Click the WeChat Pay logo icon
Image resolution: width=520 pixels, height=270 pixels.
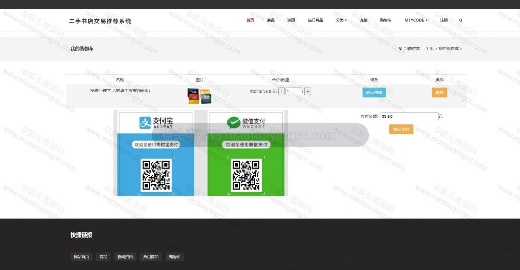click(x=234, y=123)
